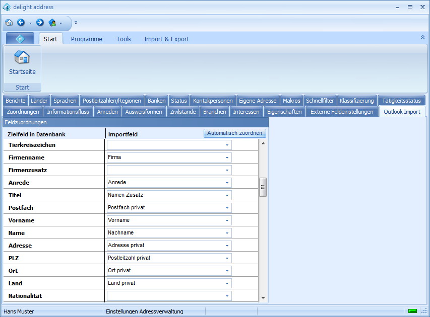Image resolution: width=430 pixels, height=317 pixels.
Task: Expand the Anrede import field dropdown
Action: (x=227, y=183)
